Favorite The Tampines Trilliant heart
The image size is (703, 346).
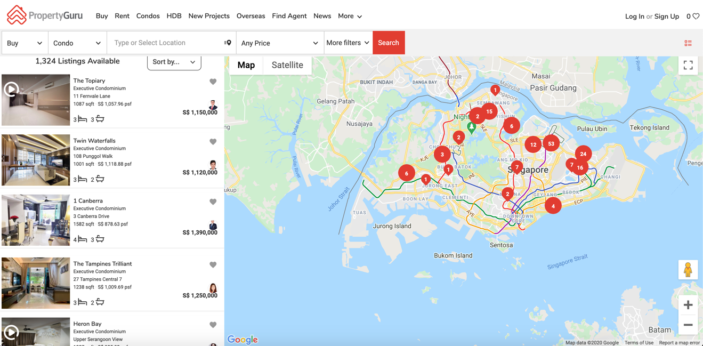pos(213,265)
